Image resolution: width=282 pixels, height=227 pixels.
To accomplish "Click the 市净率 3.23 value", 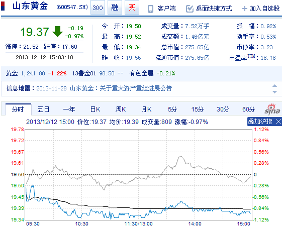I will pyautogui.click(x=266, y=47).
